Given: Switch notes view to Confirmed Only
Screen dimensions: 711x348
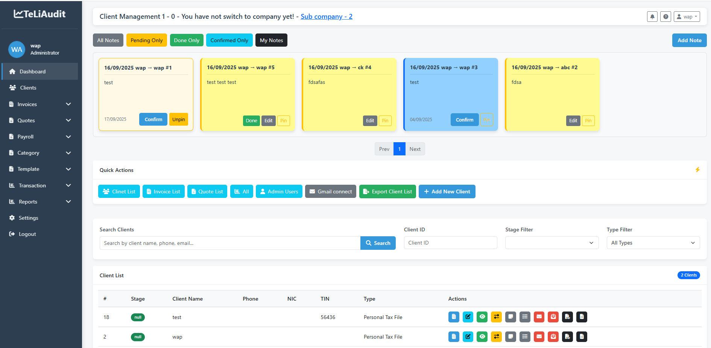Looking at the screenshot, I should 229,40.
